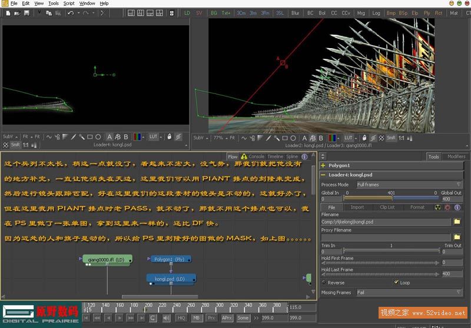Open the Script menu
The width and height of the screenshot is (471, 328).
pos(69,4)
